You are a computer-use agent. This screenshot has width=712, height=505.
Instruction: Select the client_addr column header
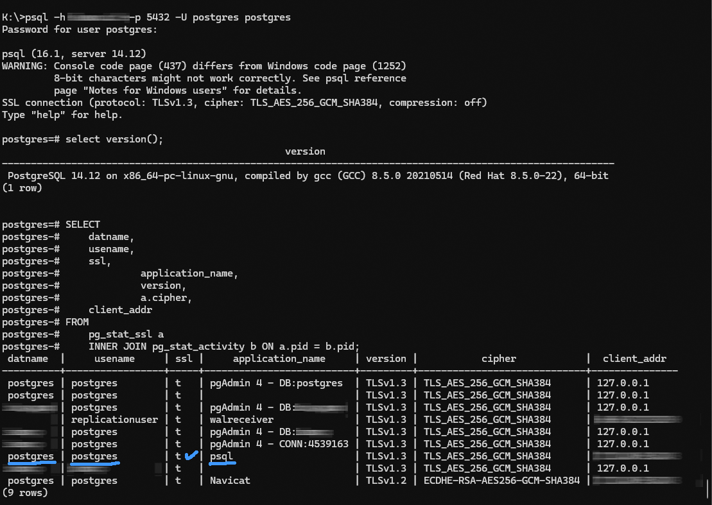[x=634, y=359]
